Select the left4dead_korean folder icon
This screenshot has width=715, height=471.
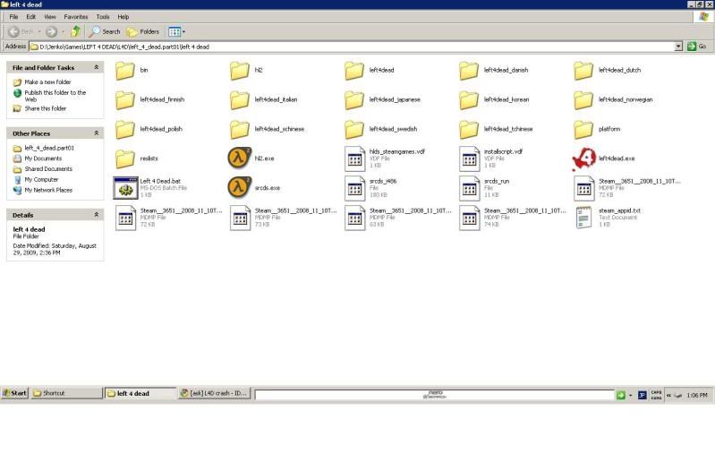tap(469, 100)
